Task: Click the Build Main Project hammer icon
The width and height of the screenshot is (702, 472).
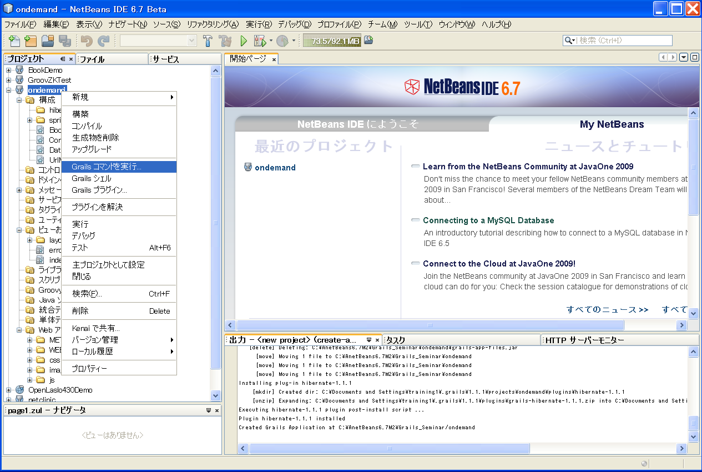Action: (208, 41)
